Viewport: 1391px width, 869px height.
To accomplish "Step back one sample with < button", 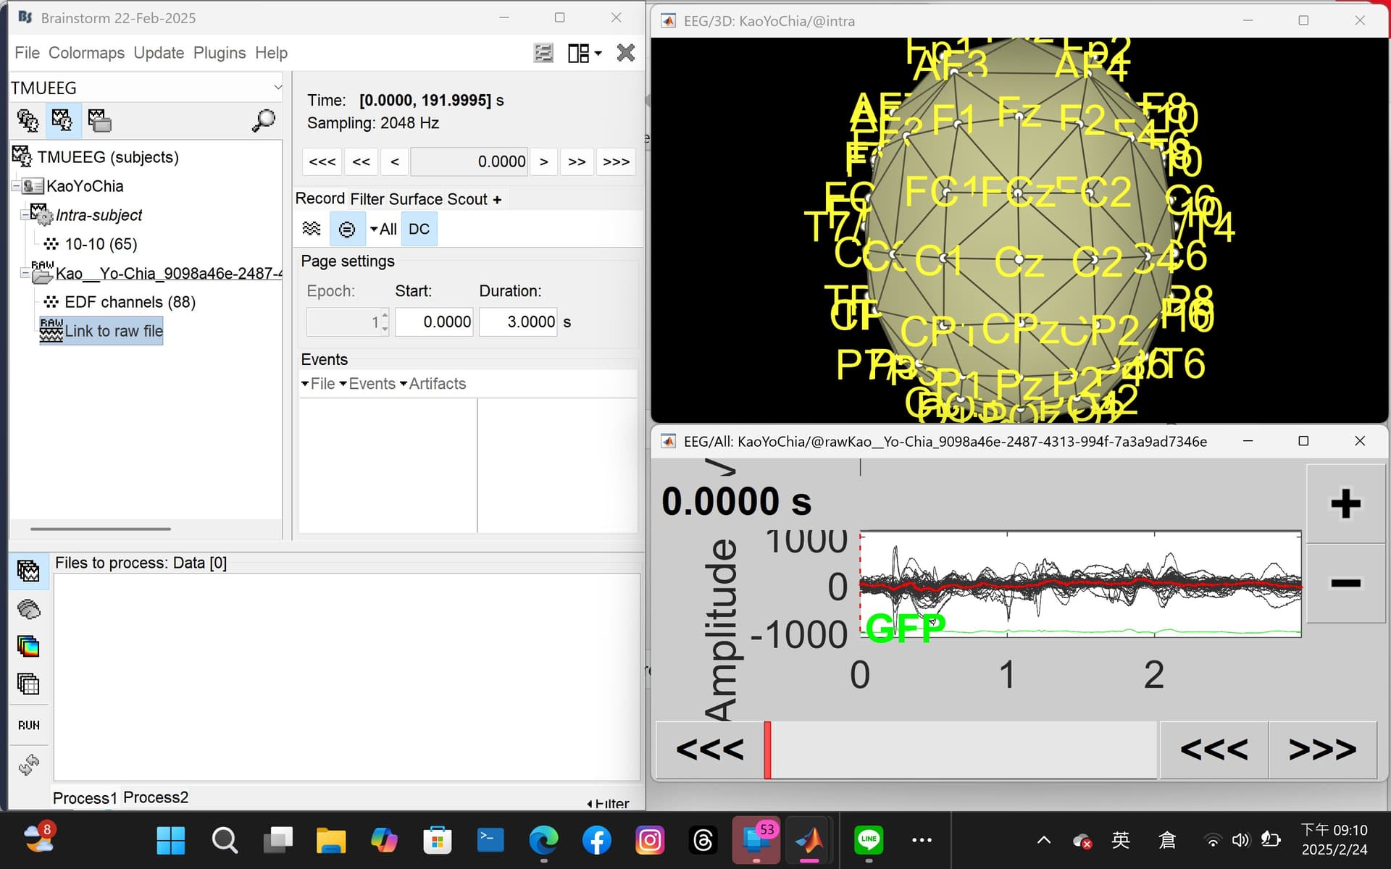I will [395, 161].
